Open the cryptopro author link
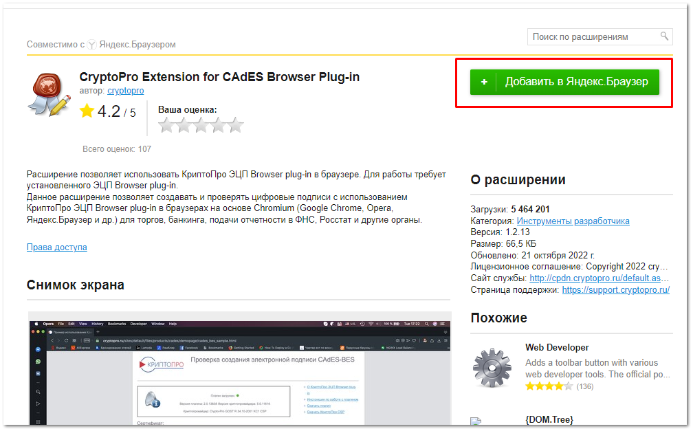Image resolution: width=693 pixels, height=431 pixels. pos(125,91)
